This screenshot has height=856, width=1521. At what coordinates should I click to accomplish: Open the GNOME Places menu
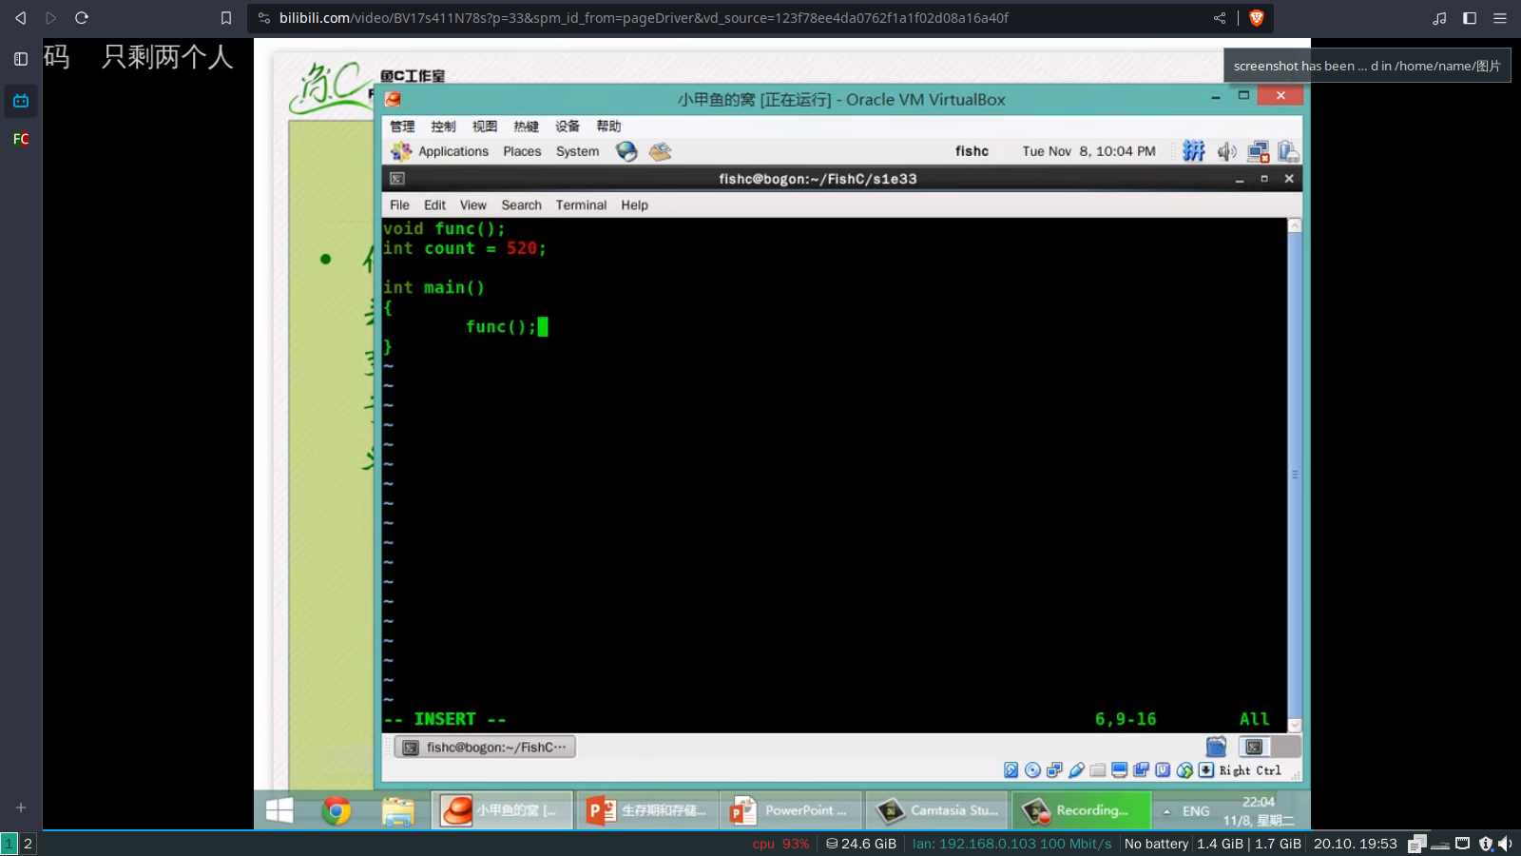[x=522, y=151]
